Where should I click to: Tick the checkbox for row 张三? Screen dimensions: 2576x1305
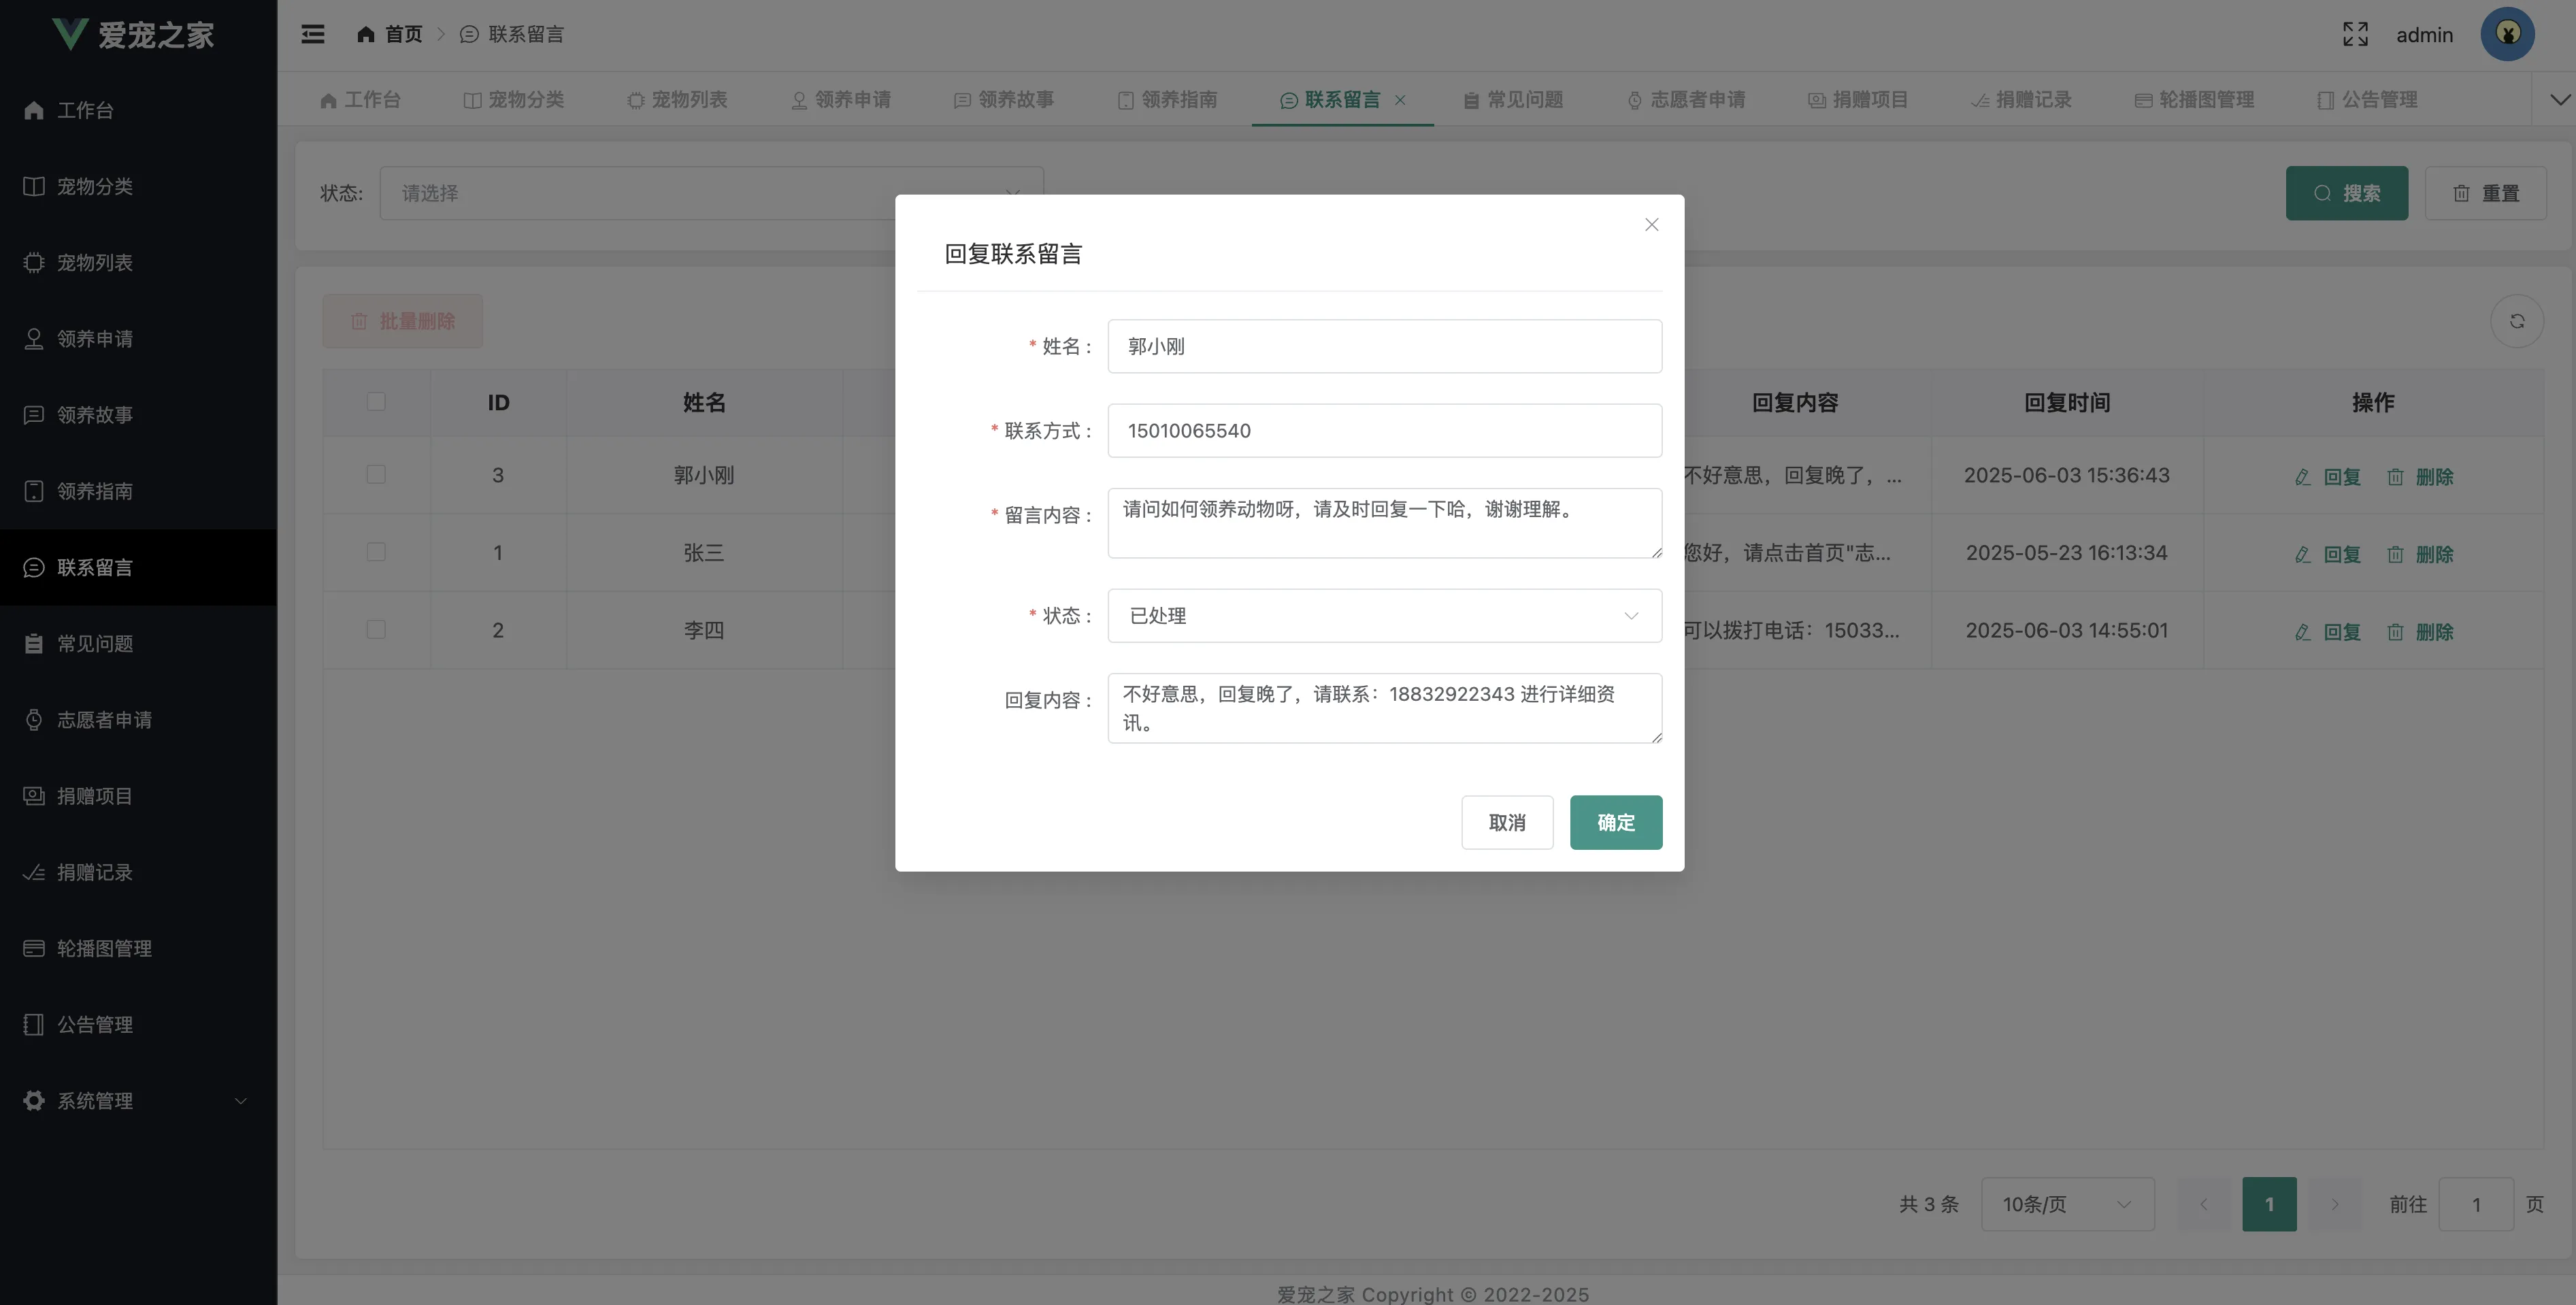coord(376,552)
